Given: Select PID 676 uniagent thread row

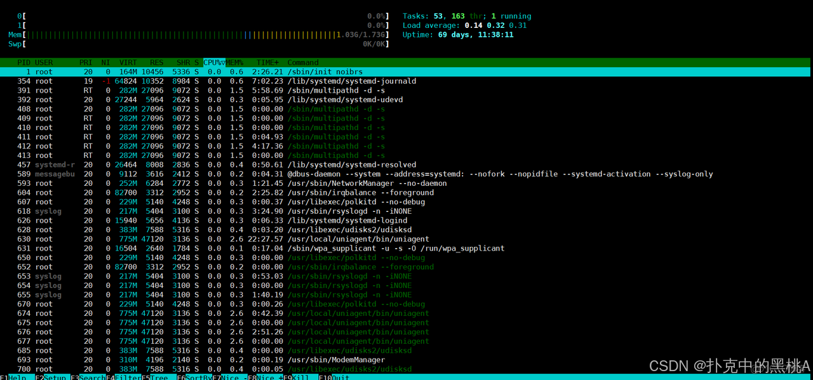Looking at the screenshot, I should pyautogui.click(x=406, y=332).
